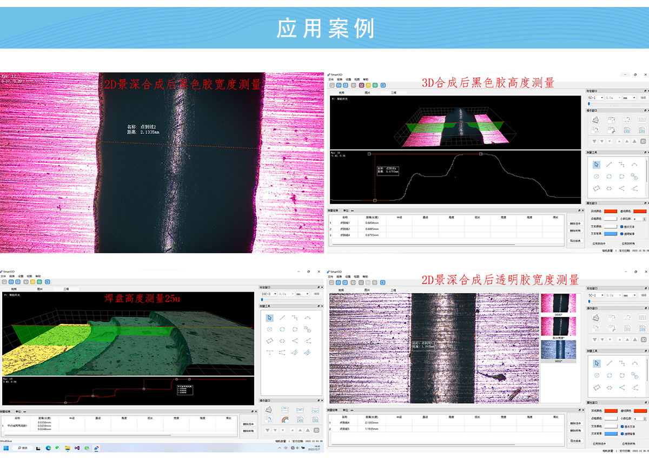Open 文件 menu in the pad-height window
This screenshot has width=649, height=460.
[x=3, y=276]
